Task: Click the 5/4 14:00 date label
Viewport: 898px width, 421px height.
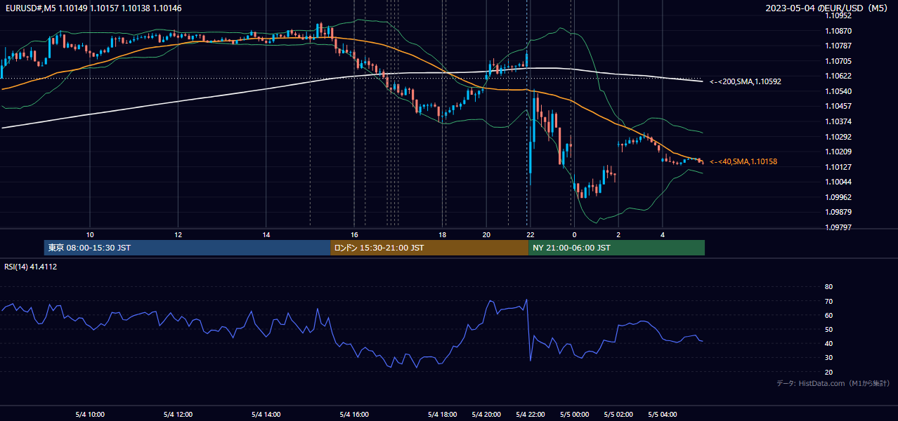Action: [x=266, y=414]
